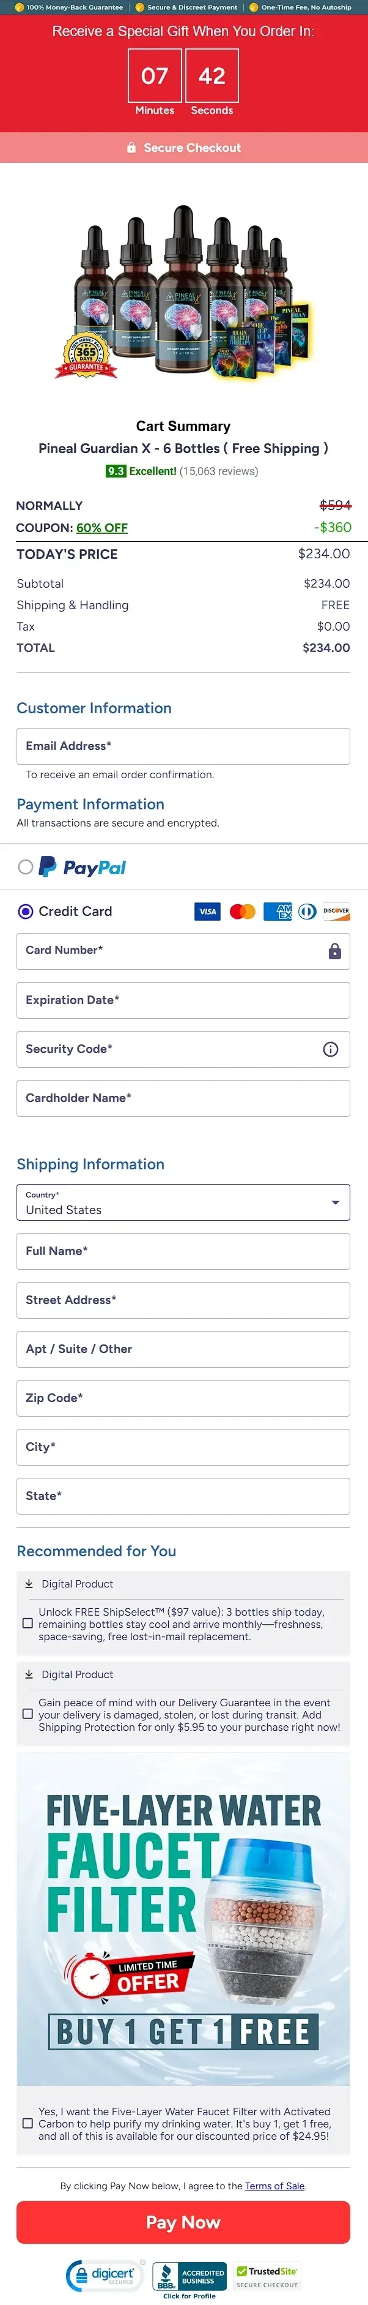Click the American Express logo
This screenshot has width=368, height=2305.
[x=277, y=911]
